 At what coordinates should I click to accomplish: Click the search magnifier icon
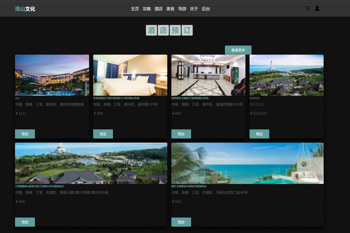pyautogui.click(x=308, y=8)
